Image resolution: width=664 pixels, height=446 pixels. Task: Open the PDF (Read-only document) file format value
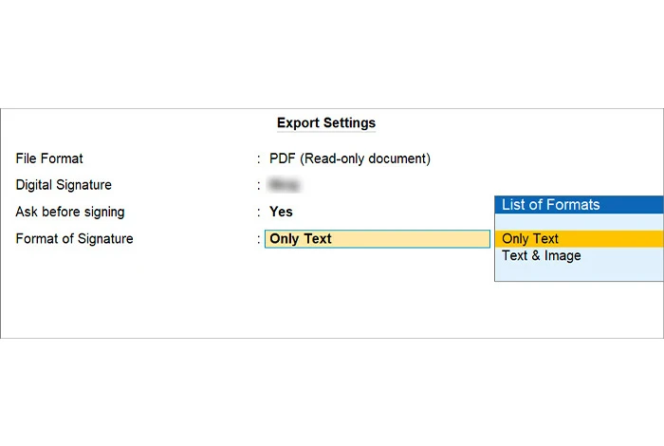point(349,158)
